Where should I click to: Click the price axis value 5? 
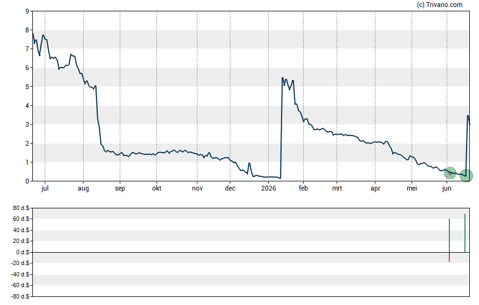(x=28, y=87)
